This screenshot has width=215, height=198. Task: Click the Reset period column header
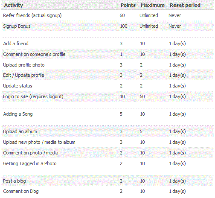point(185,5)
